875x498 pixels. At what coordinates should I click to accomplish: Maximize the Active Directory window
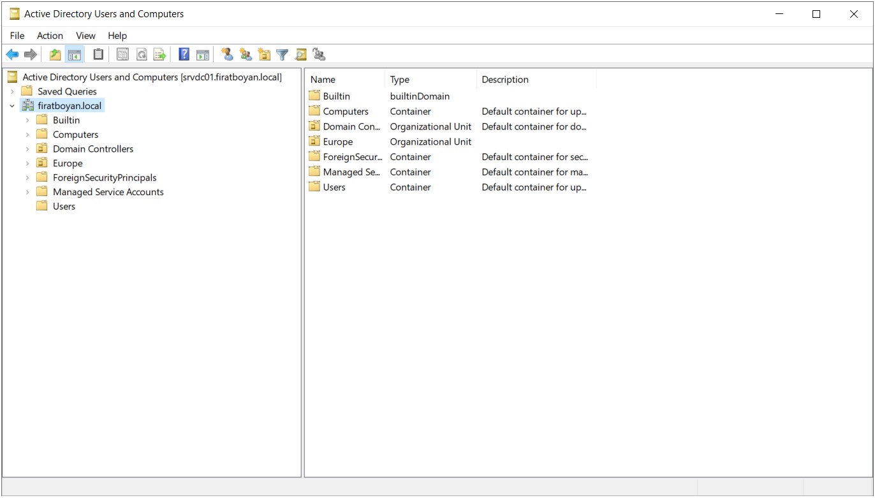click(x=816, y=13)
